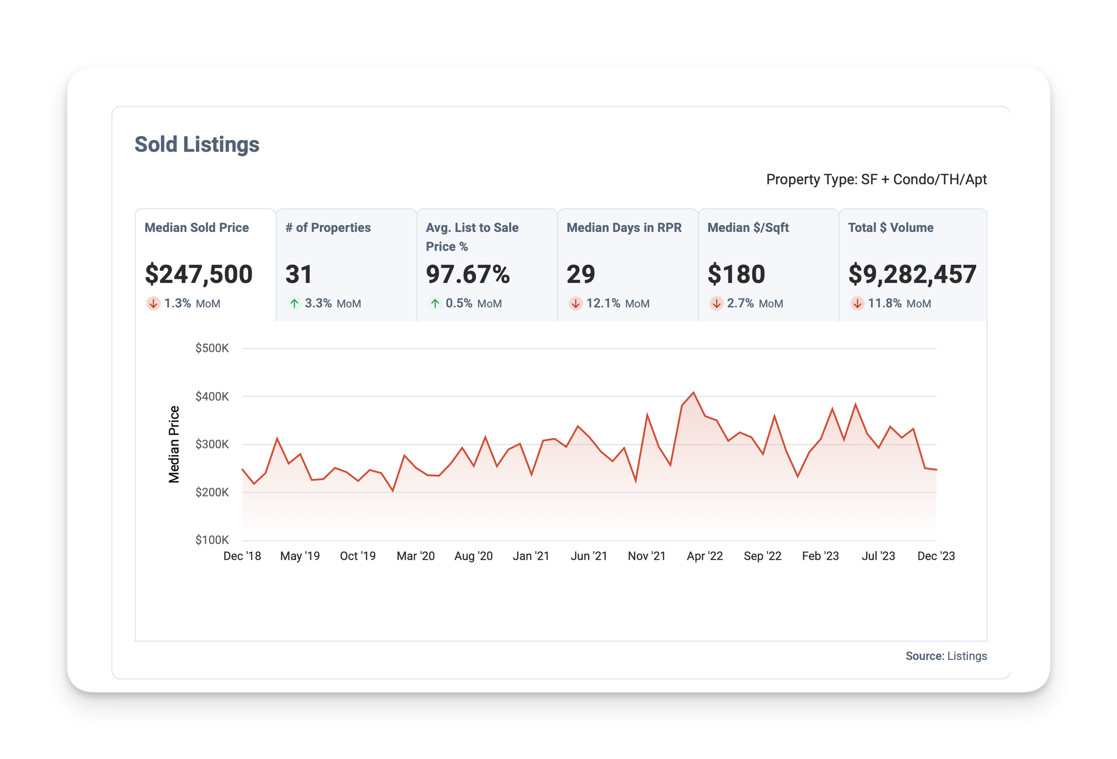Click the $200K y-axis label
The height and width of the screenshot is (759, 1117).
212,492
